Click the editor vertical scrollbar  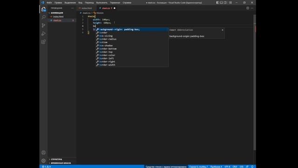[255, 82]
